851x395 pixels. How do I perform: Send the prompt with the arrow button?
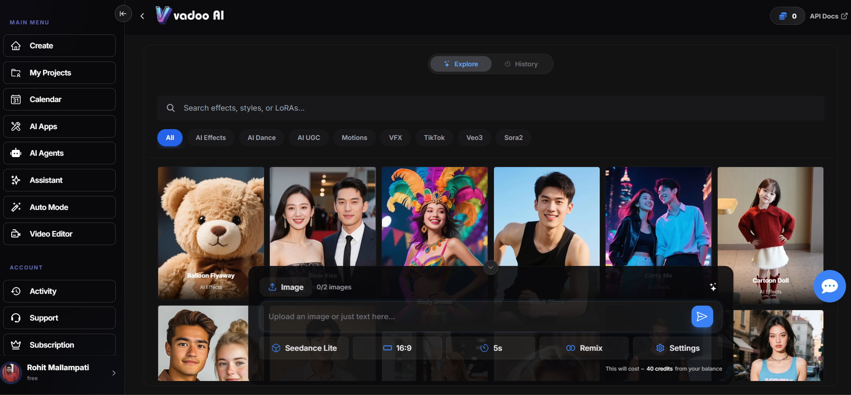click(x=702, y=316)
